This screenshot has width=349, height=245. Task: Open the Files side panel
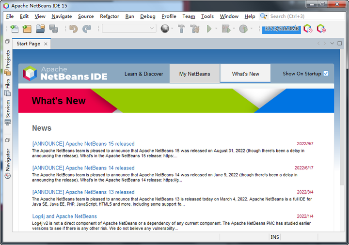point(8,87)
